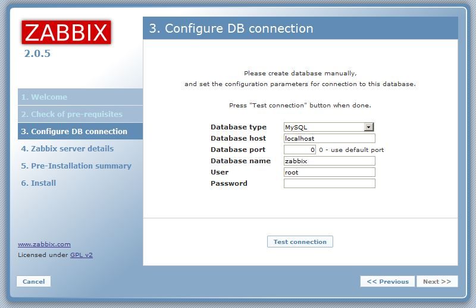This screenshot has width=476, height=308.
Task: Click the 'Licensed under' text
Action: 43,255
